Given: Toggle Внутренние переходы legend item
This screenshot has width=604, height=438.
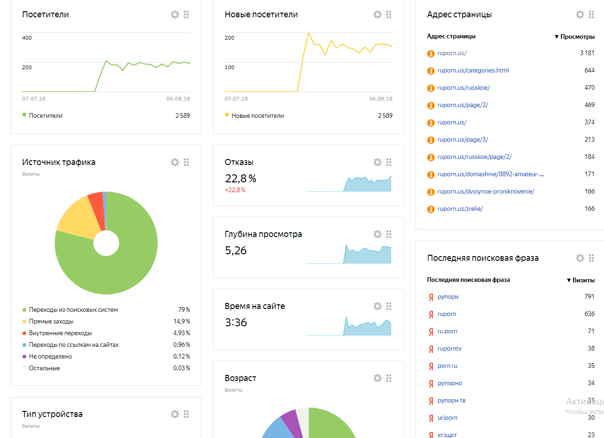Looking at the screenshot, I should (57, 333).
